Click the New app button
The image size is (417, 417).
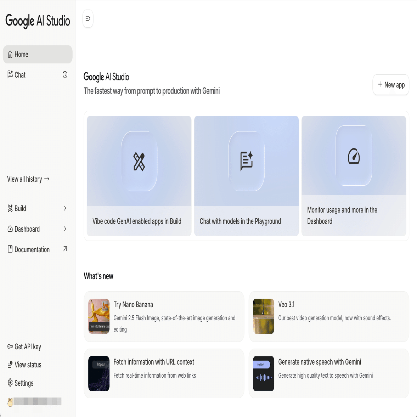(x=391, y=85)
